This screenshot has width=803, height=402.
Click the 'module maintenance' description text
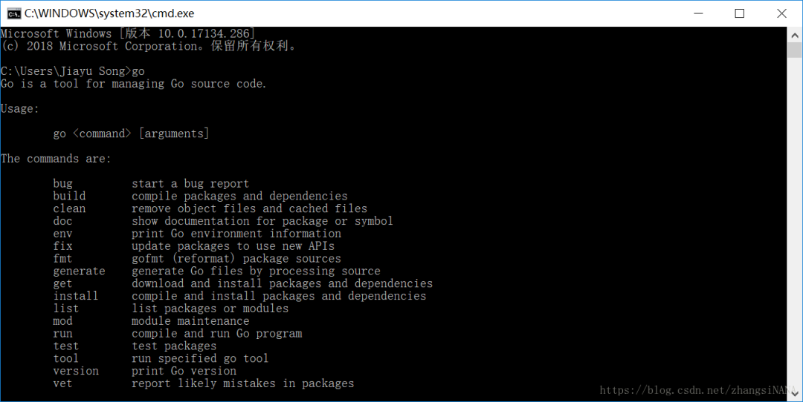pyautogui.click(x=190, y=321)
